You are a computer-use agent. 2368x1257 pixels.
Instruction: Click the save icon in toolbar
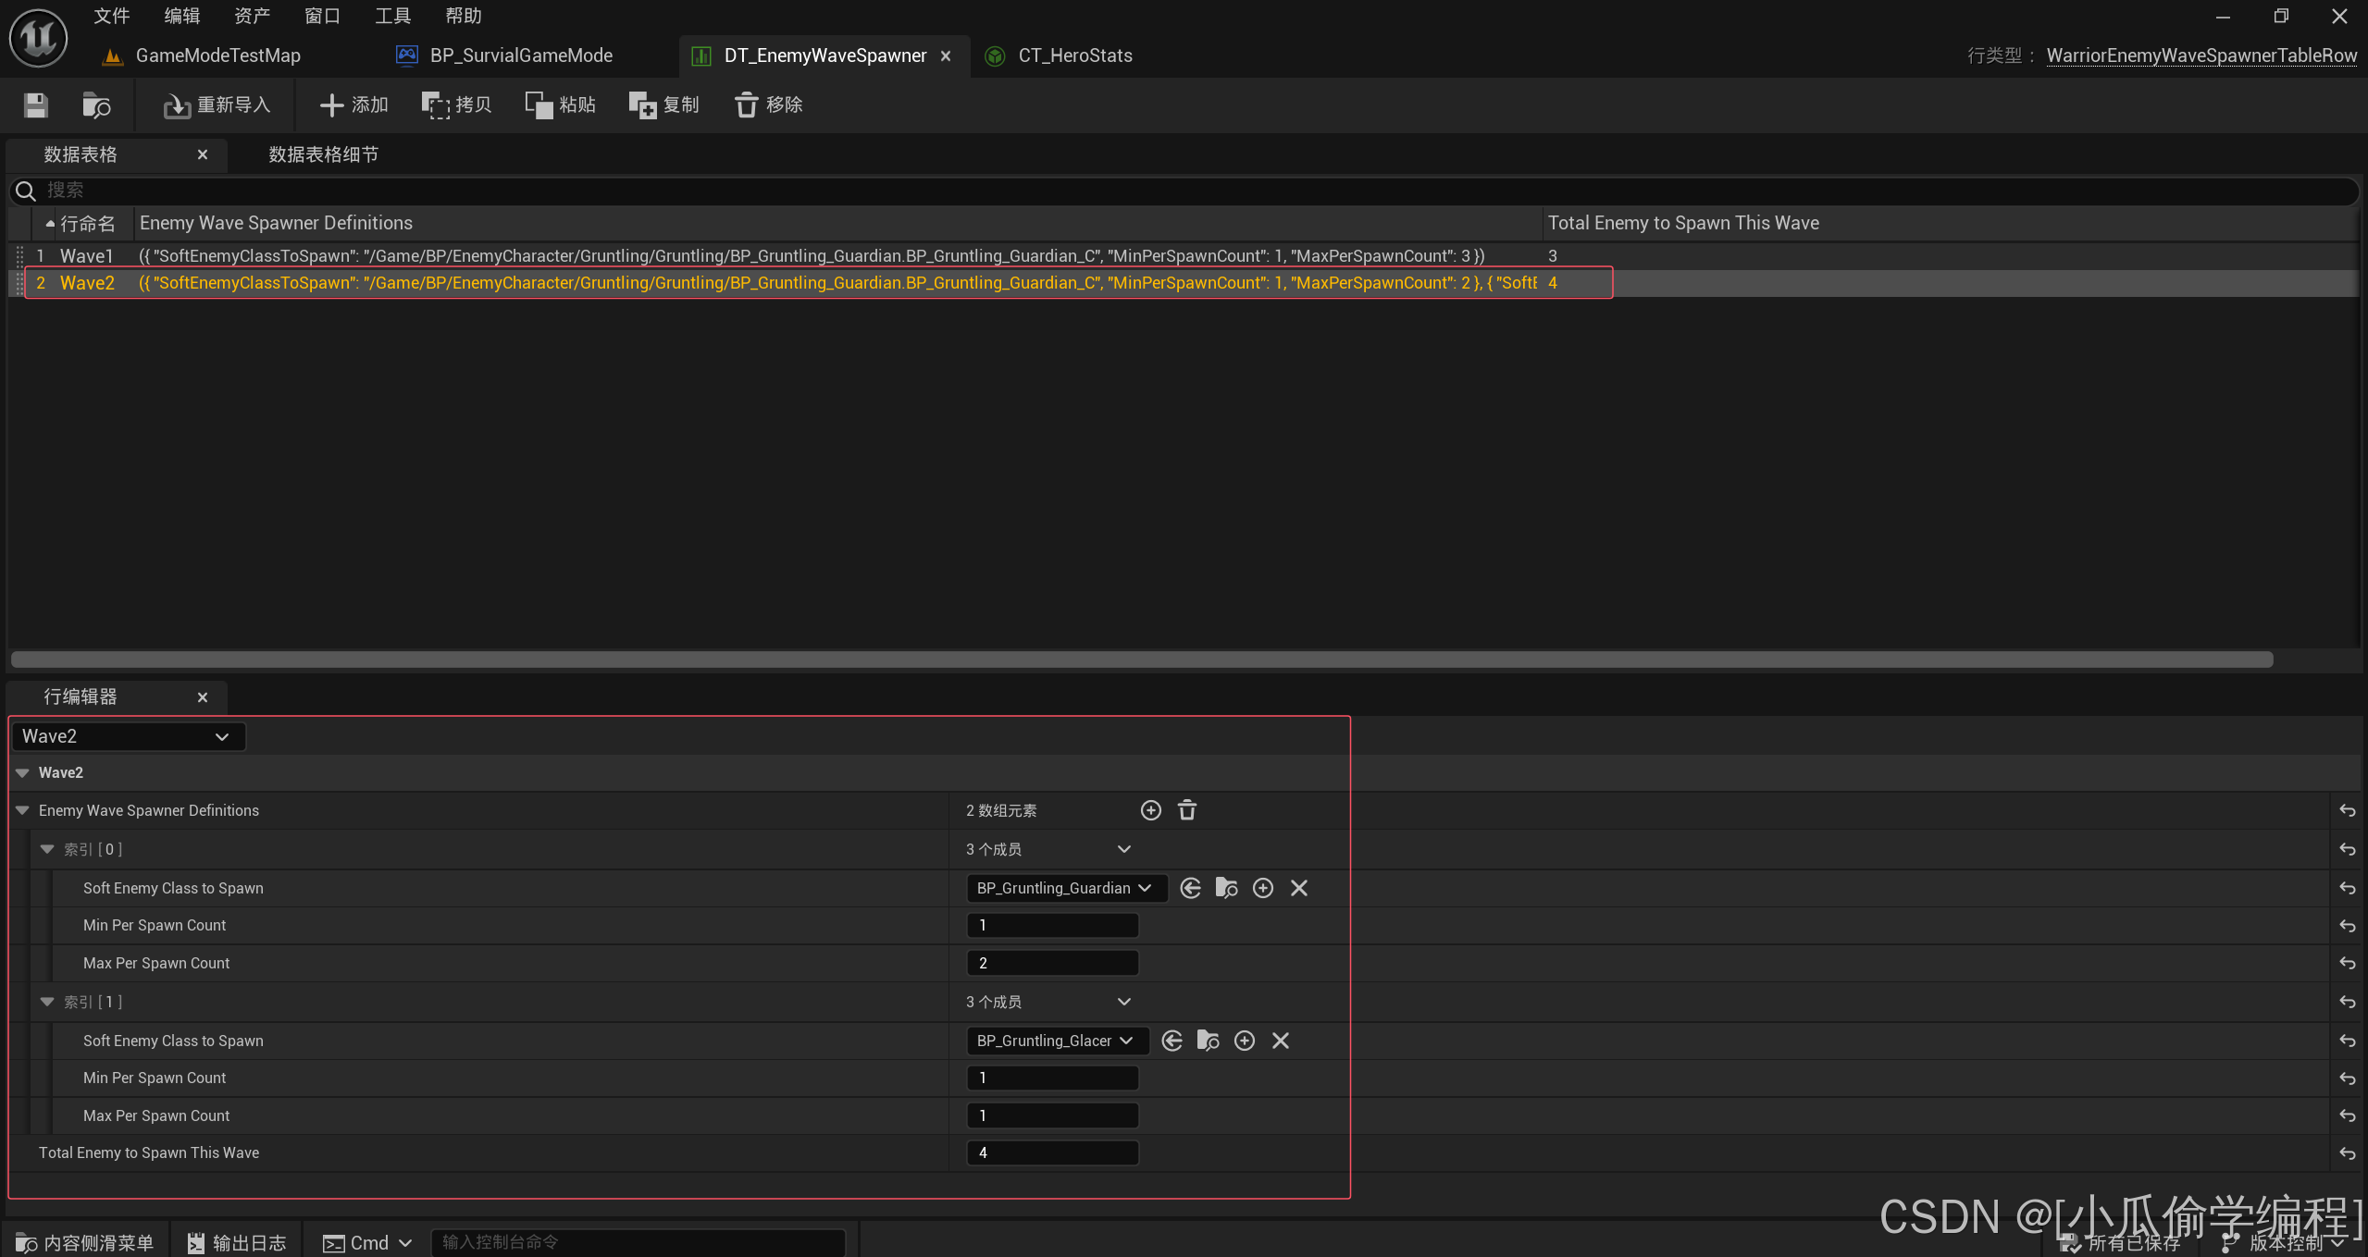coord(35,105)
